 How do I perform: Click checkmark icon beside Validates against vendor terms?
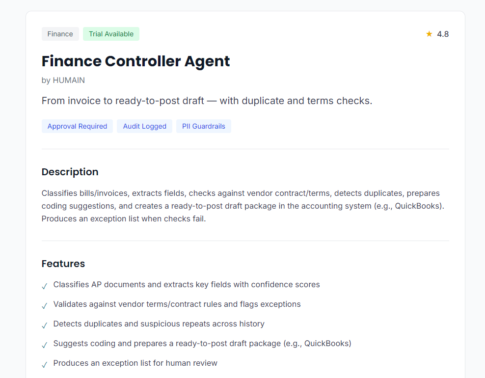45,305
